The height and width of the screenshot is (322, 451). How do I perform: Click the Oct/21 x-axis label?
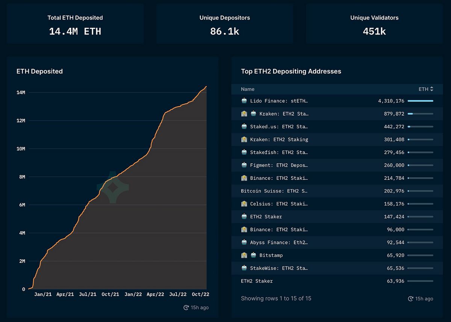pos(110,294)
